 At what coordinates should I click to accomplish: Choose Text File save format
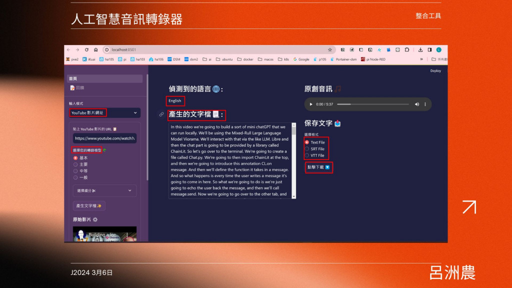click(x=307, y=142)
